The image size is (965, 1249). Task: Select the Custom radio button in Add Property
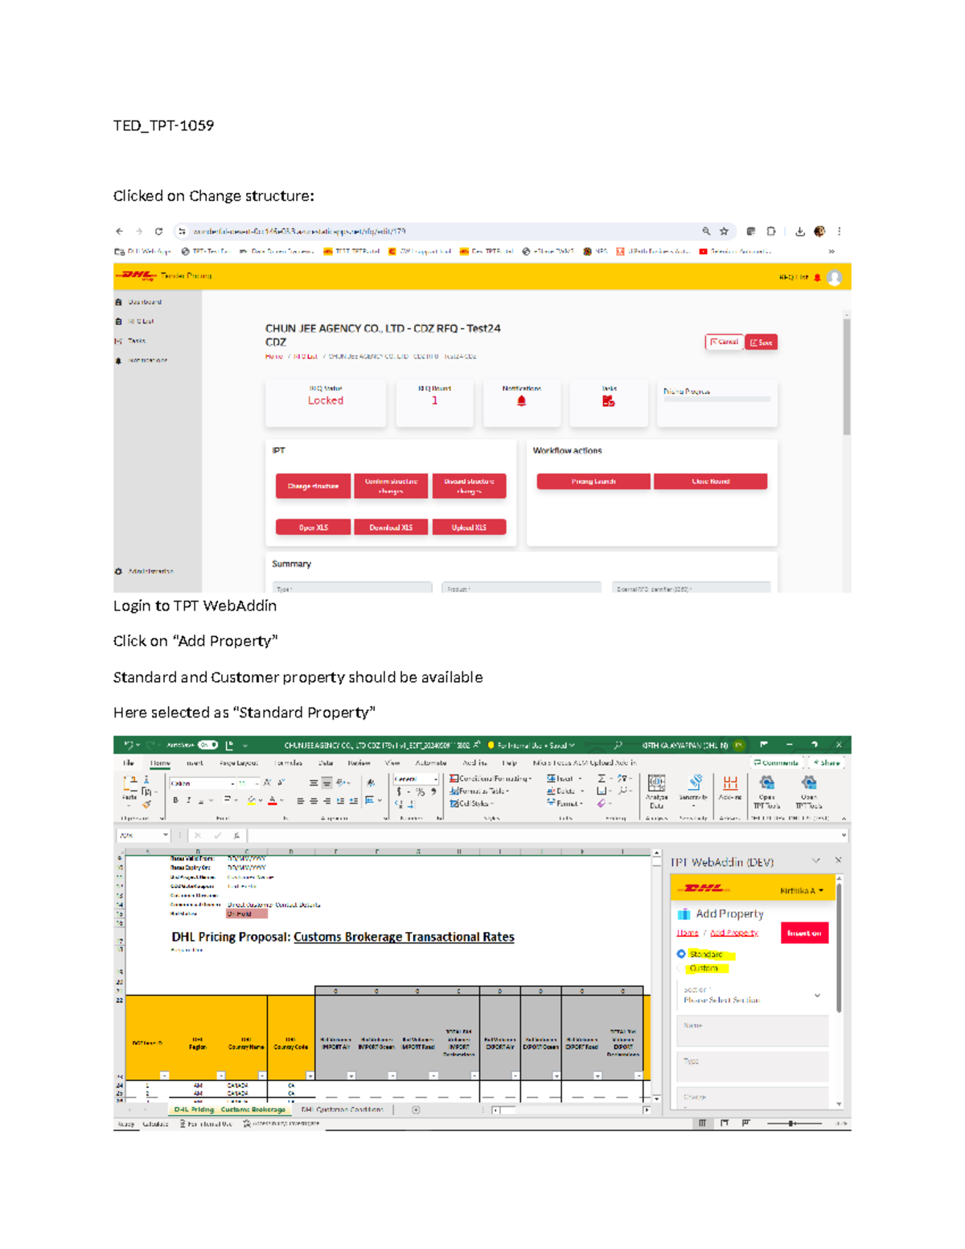[x=680, y=968]
